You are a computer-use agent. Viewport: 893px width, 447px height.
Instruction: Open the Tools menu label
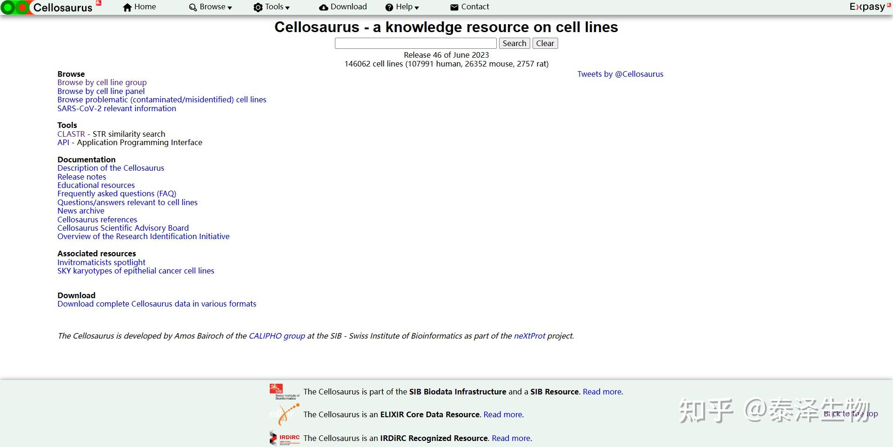tap(274, 7)
